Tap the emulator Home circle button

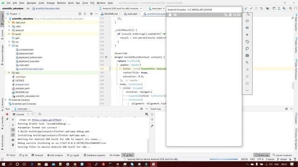pos(247,77)
